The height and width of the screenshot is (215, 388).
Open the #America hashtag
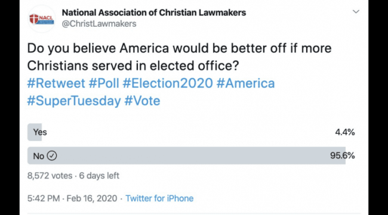tap(246, 83)
